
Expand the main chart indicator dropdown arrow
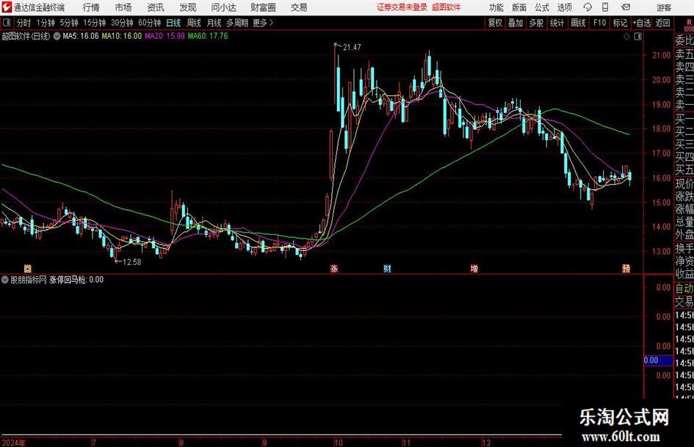click(57, 36)
